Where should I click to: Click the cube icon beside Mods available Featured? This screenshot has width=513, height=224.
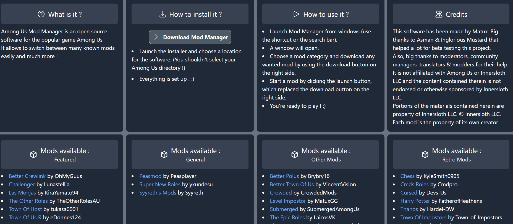33,155
